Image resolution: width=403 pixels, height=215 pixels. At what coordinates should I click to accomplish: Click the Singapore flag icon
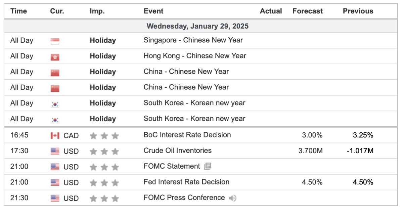pyautogui.click(x=55, y=41)
